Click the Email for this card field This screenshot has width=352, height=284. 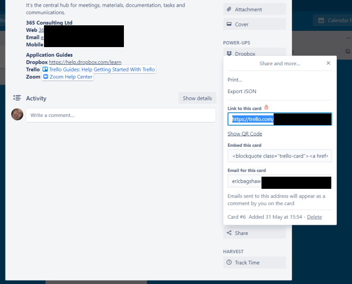[280, 181]
